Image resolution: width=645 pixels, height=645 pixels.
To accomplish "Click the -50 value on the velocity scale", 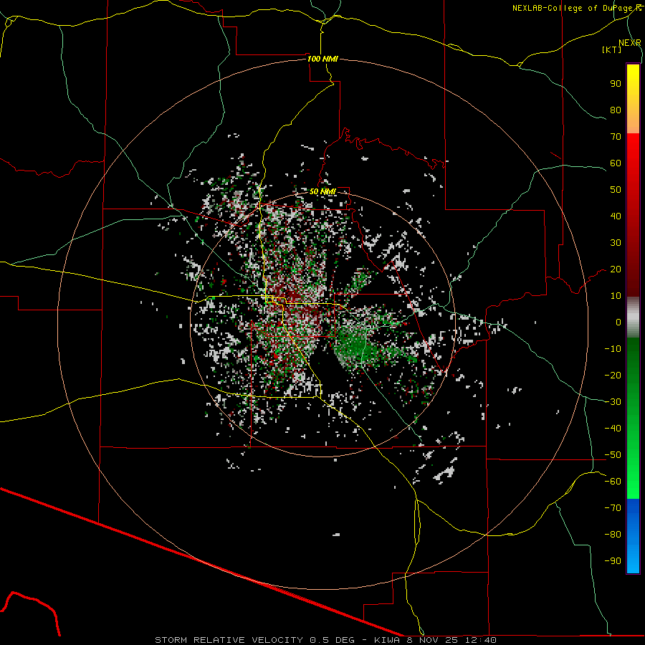I will click(x=613, y=455).
